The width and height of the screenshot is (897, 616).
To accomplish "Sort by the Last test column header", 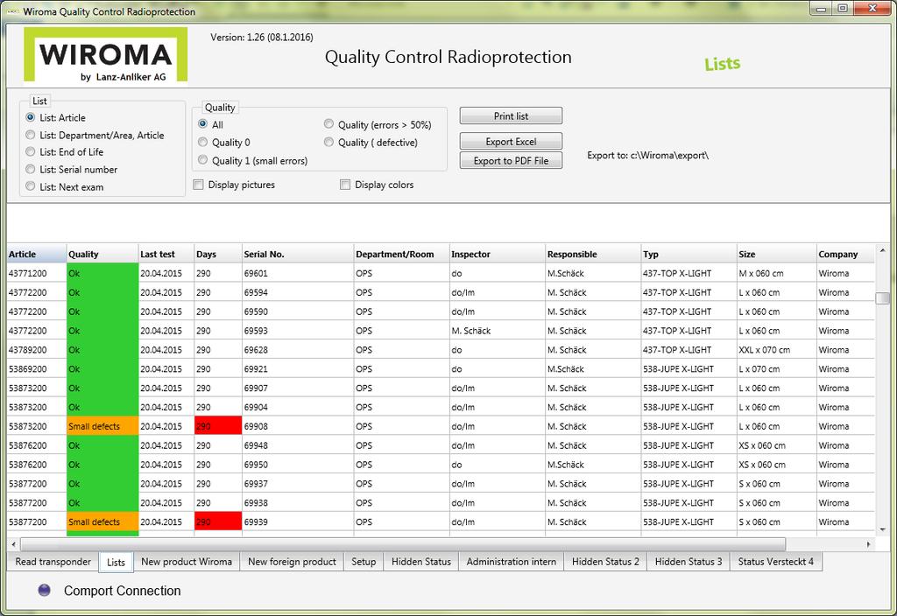I will (166, 255).
